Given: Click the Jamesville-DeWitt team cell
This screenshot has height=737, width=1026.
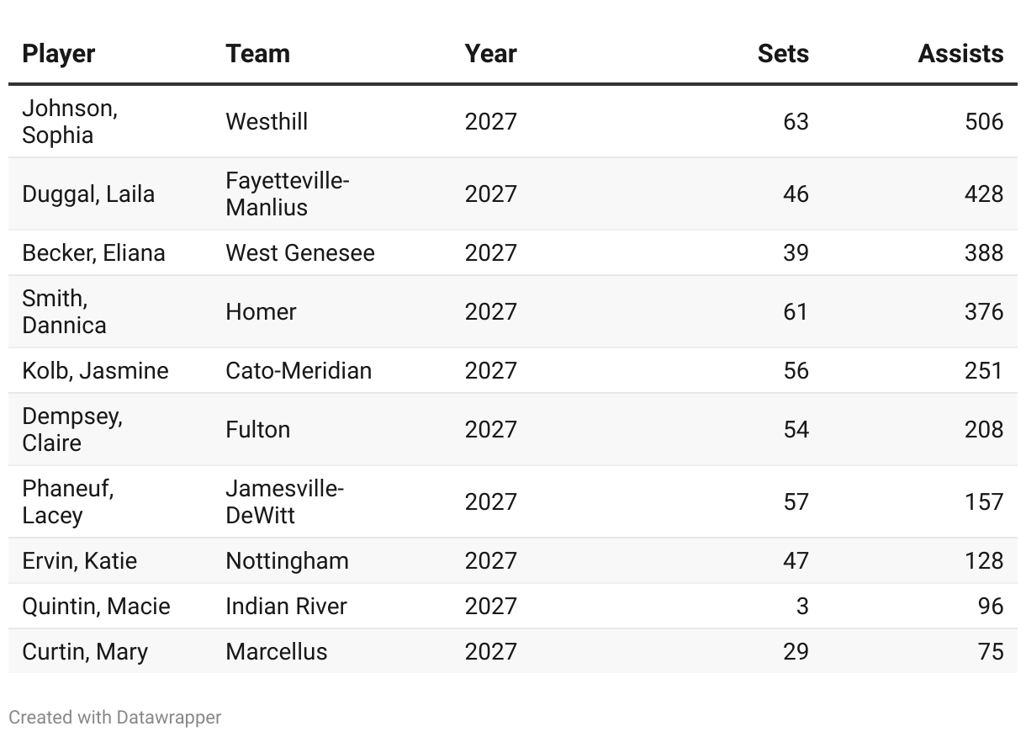Looking at the screenshot, I should pyautogui.click(x=284, y=502).
